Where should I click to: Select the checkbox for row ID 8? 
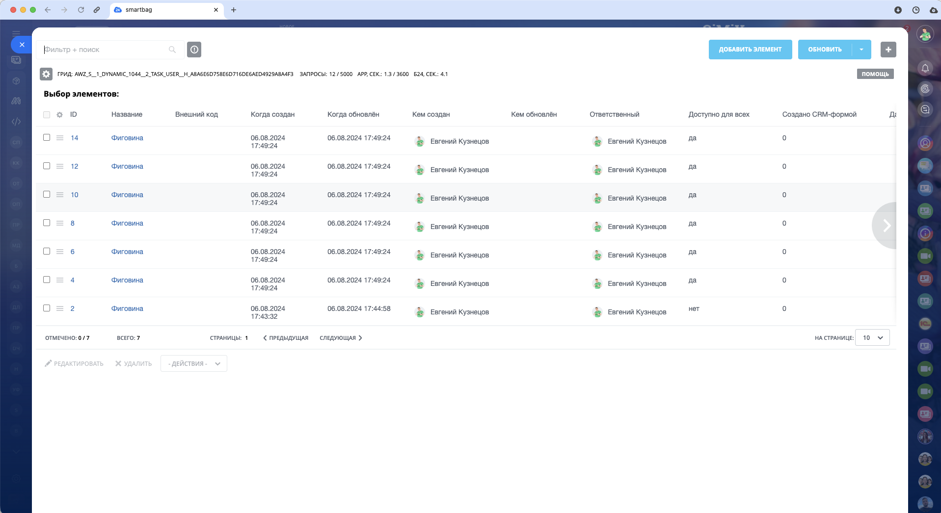[x=47, y=223]
